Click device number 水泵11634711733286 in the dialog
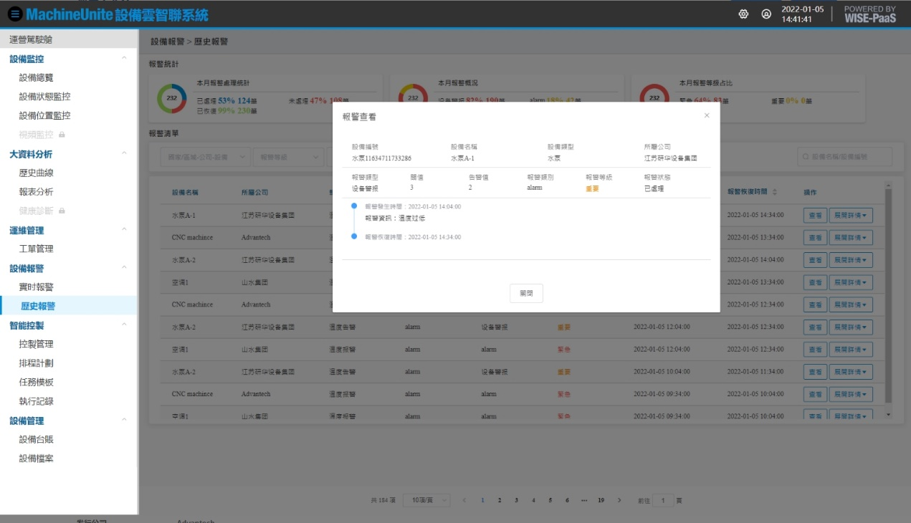 pyautogui.click(x=381, y=158)
